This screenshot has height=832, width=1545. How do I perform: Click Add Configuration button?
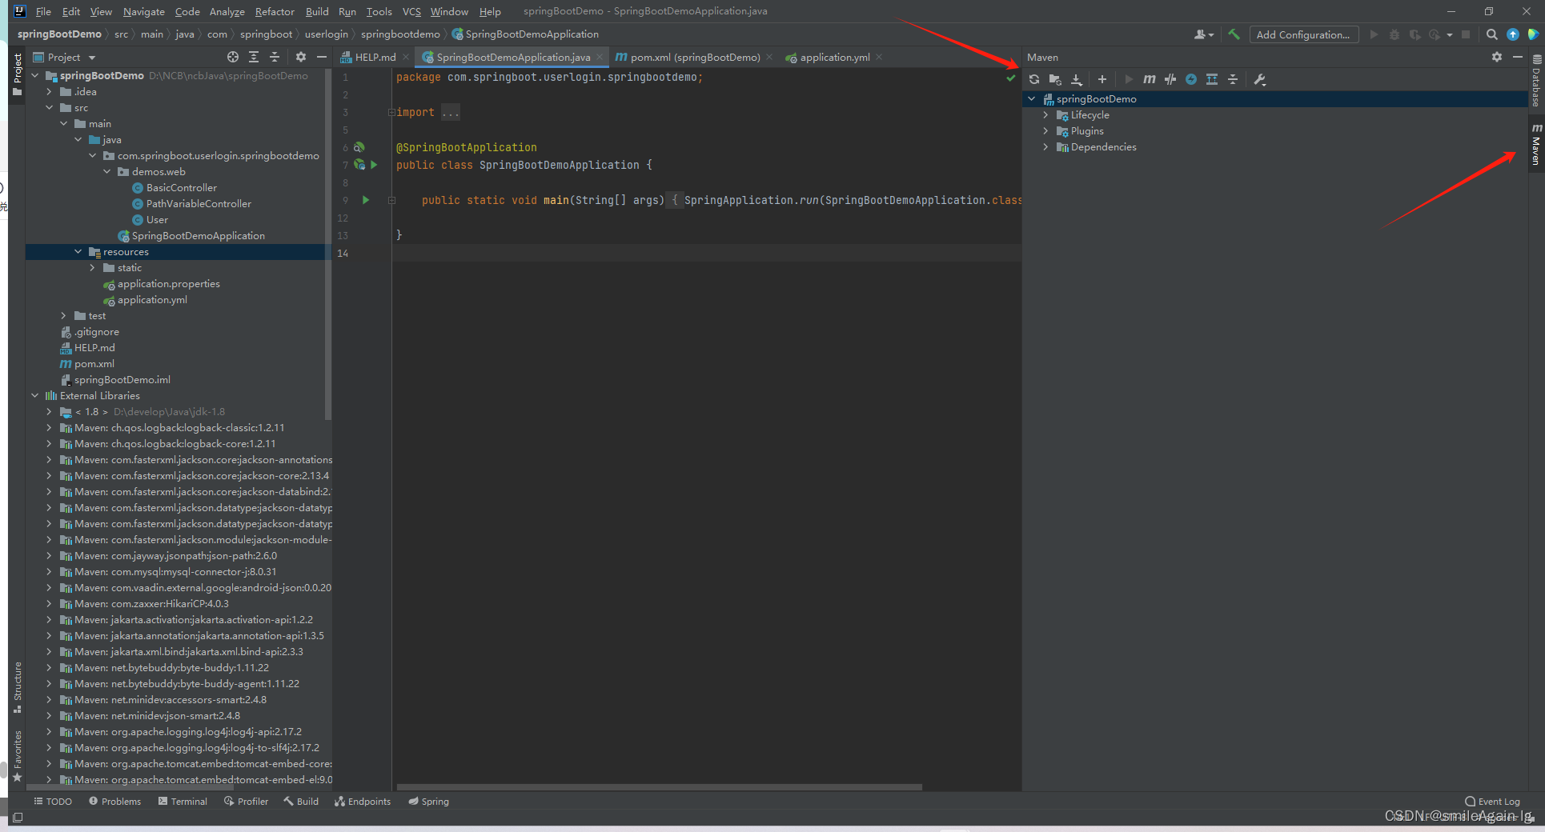pyautogui.click(x=1303, y=34)
